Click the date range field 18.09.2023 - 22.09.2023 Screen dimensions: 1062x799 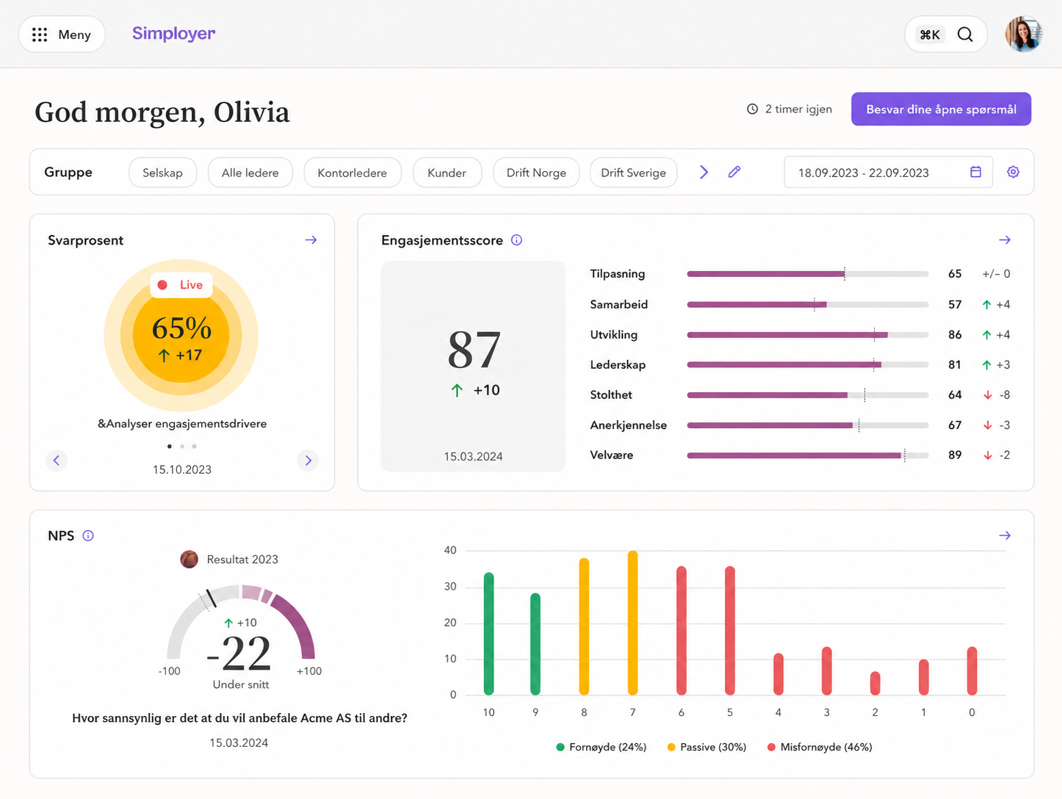coord(888,172)
